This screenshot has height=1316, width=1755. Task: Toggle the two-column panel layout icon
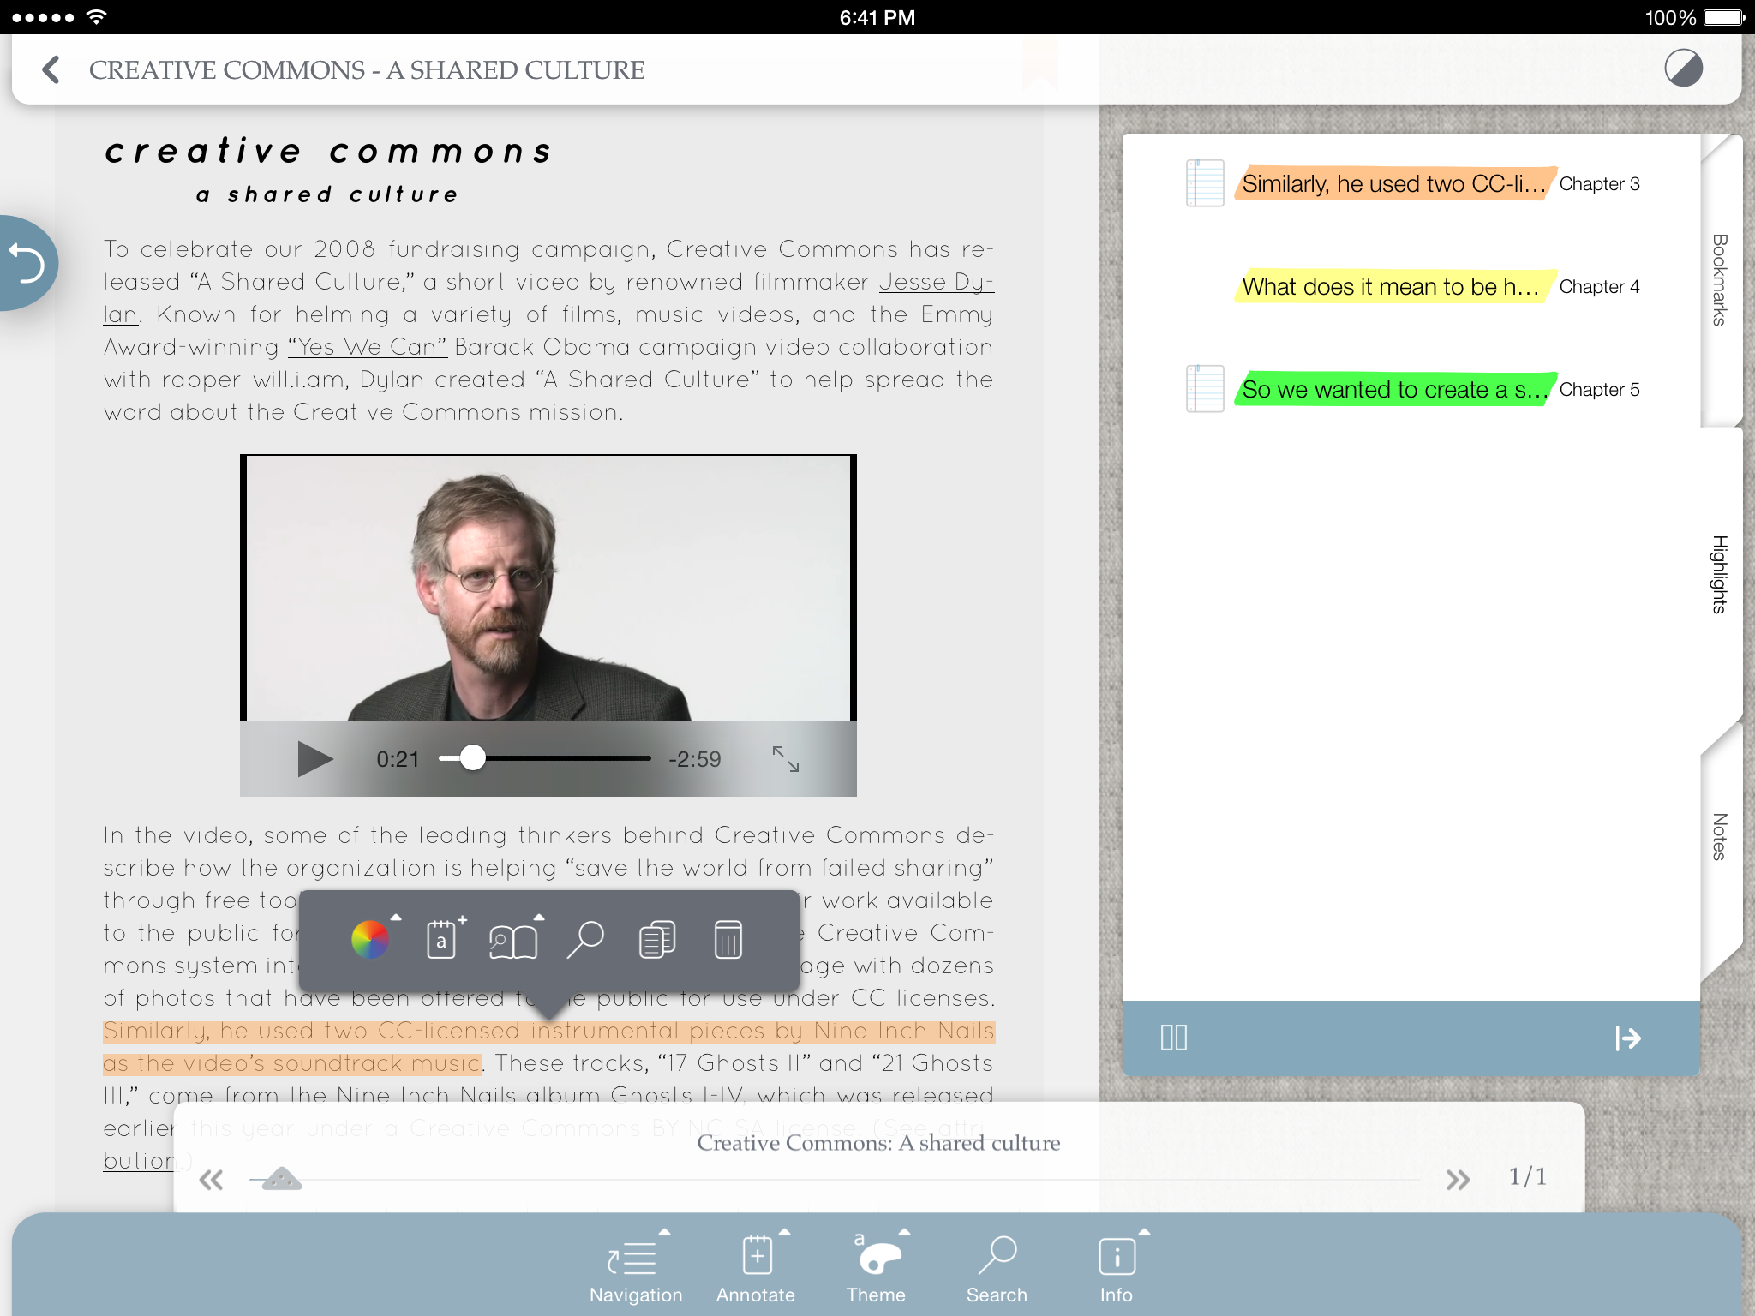[x=1174, y=1038]
